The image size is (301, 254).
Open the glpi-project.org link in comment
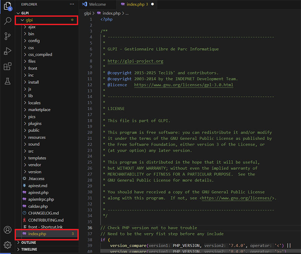135,61
